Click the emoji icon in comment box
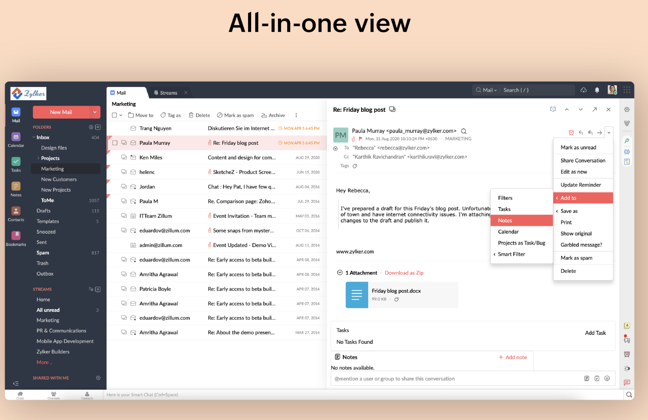This screenshot has height=420, width=648. pyautogui.click(x=607, y=378)
